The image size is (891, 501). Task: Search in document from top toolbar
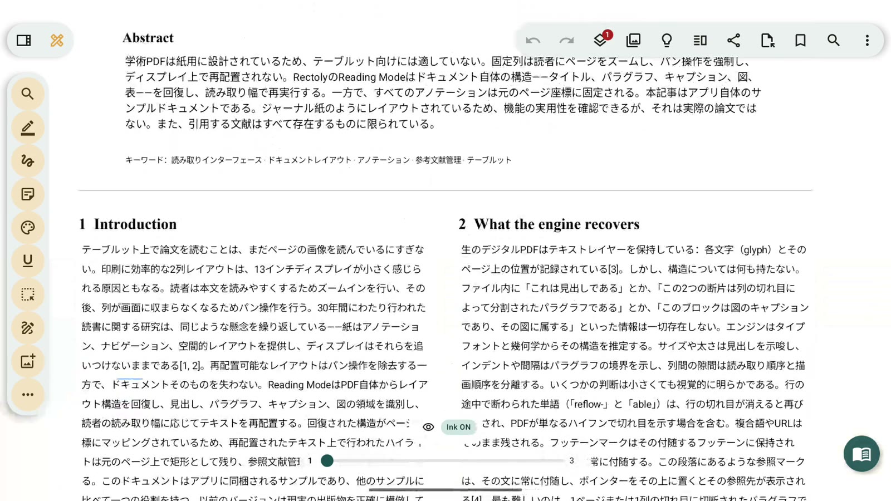pos(834,40)
